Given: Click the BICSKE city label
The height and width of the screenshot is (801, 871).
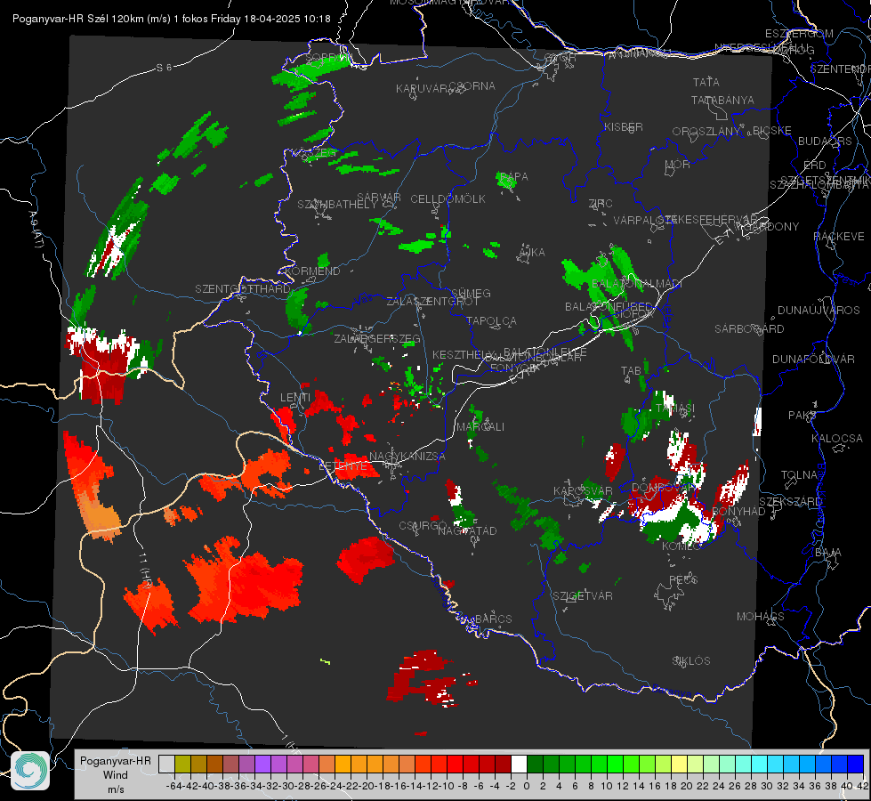Looking at the screenshot, I should (771, 130).
